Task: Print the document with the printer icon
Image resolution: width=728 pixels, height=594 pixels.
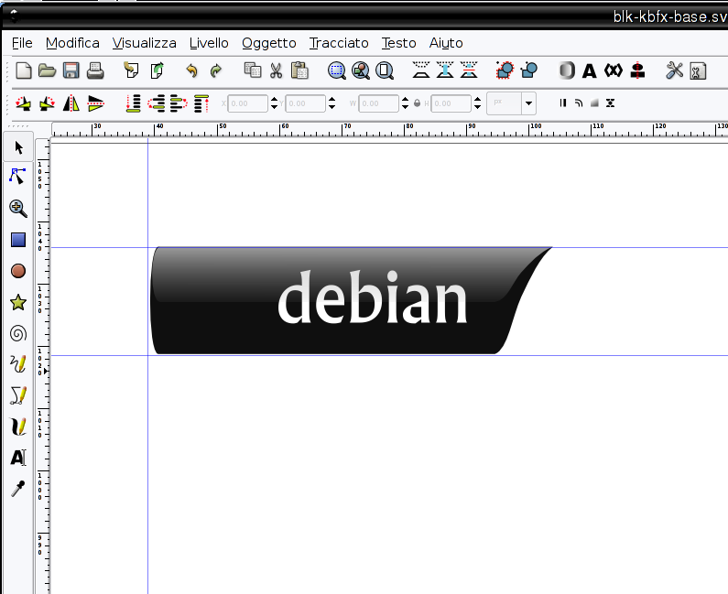Action: click(95, 70)
